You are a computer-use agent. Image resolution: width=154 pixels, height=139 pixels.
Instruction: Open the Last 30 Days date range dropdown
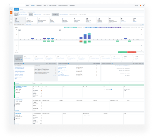[23, 12]
